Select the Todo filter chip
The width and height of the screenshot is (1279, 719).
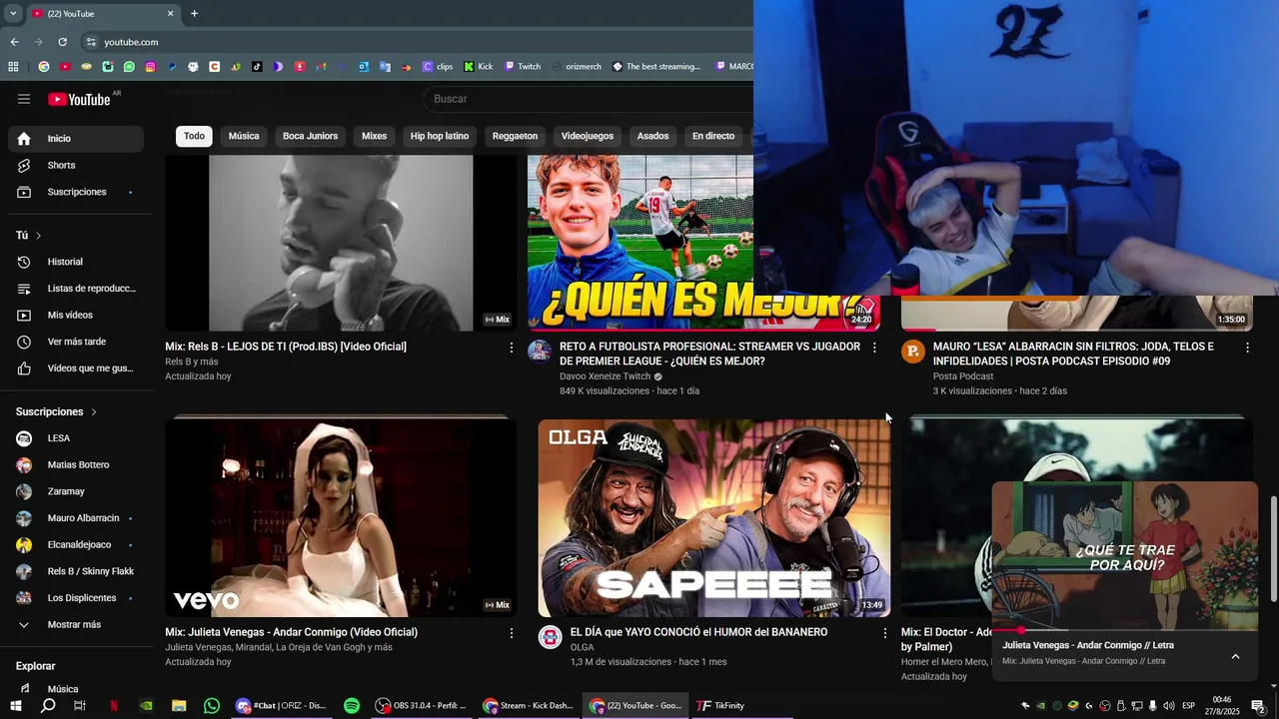194,136
